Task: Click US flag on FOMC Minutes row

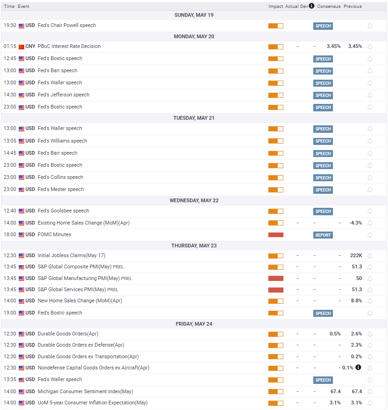Action: tap(21, 235)
